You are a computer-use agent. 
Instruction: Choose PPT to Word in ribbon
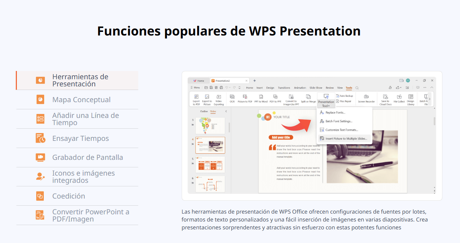pyautogui.click(x=261, y=99)
